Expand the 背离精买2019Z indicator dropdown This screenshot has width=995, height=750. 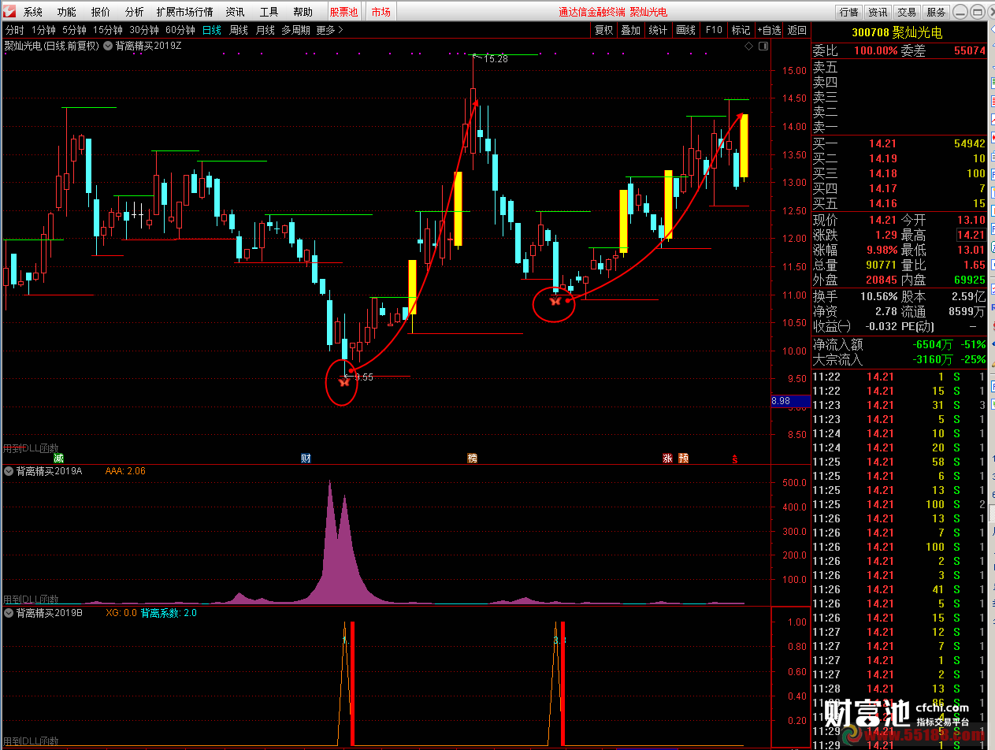tap(108, 46)
